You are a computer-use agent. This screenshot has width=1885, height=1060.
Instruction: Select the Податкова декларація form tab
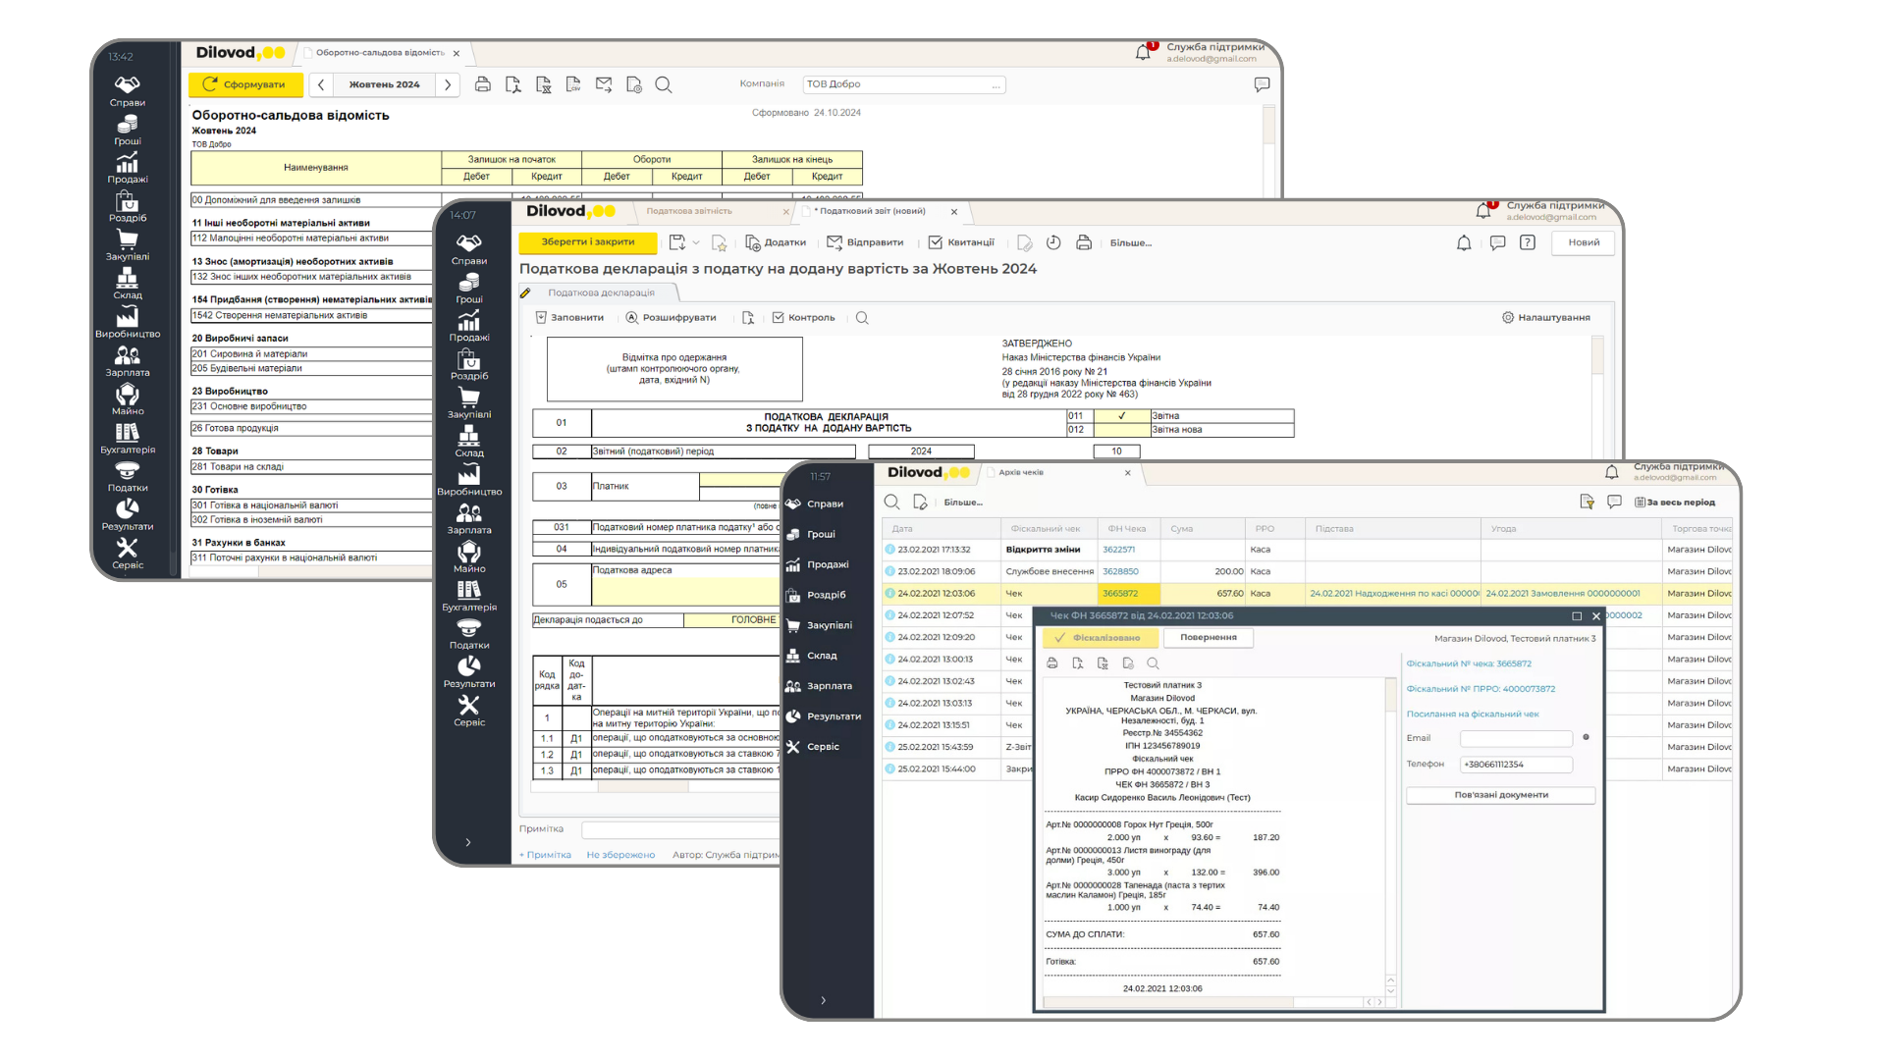601,292
